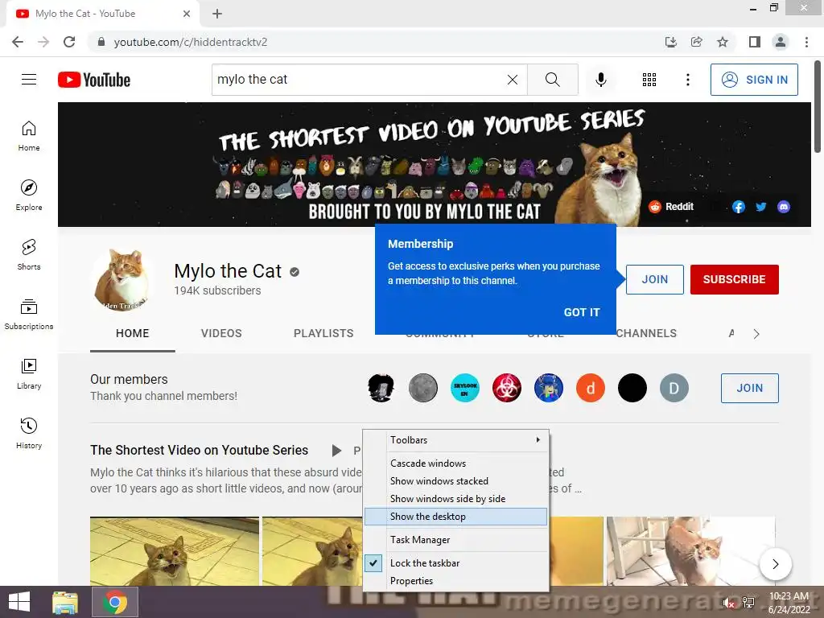This screenshot has height=618, width=824.
Task: Open Explore in the sidebar
Action: (x=29, y=195)
